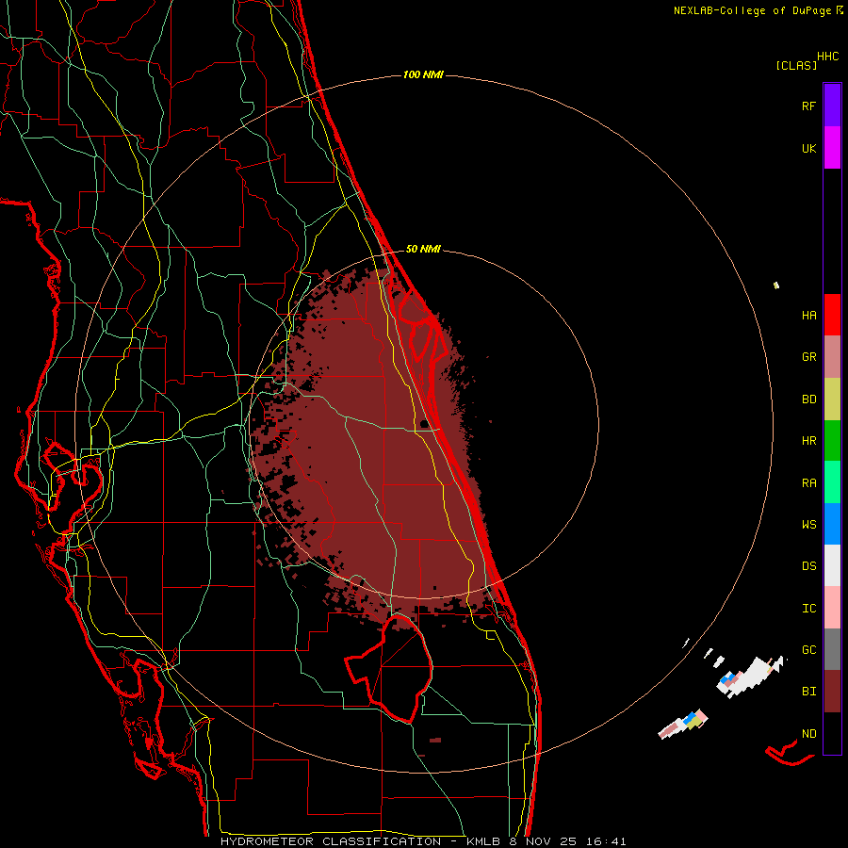Click the HR dark green legend color
This screenshot has width=848, height=848.
point(832,441)
